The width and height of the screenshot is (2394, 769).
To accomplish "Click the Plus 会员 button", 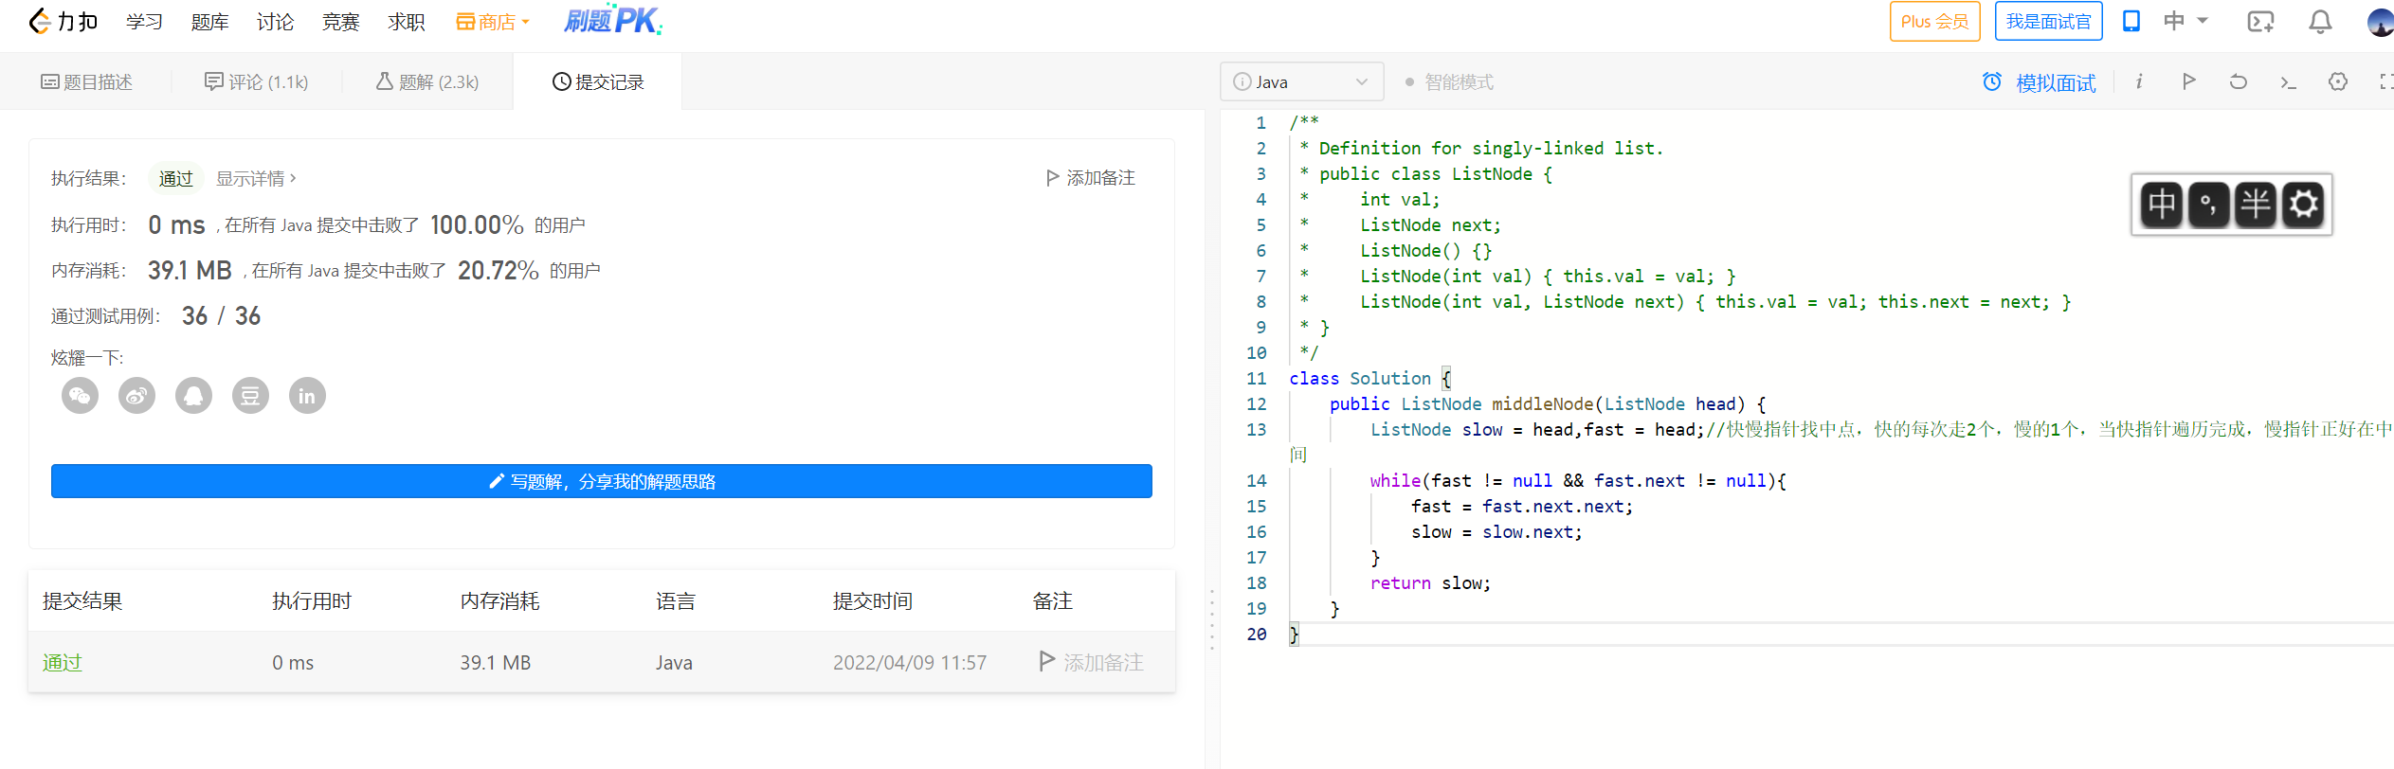I will 1934,21.
